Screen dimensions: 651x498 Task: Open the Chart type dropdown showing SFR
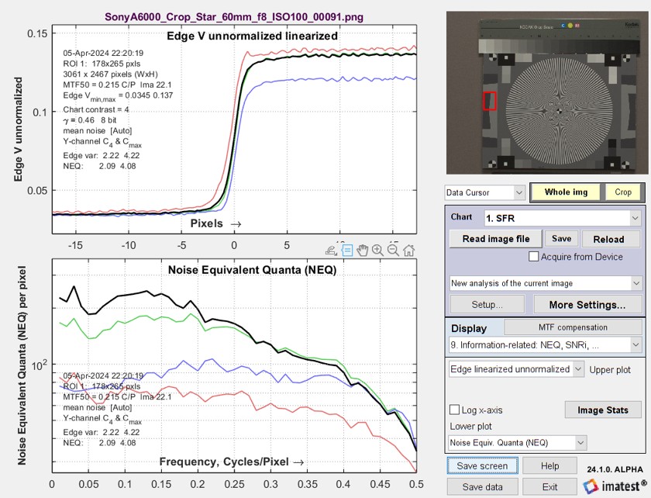563,218
